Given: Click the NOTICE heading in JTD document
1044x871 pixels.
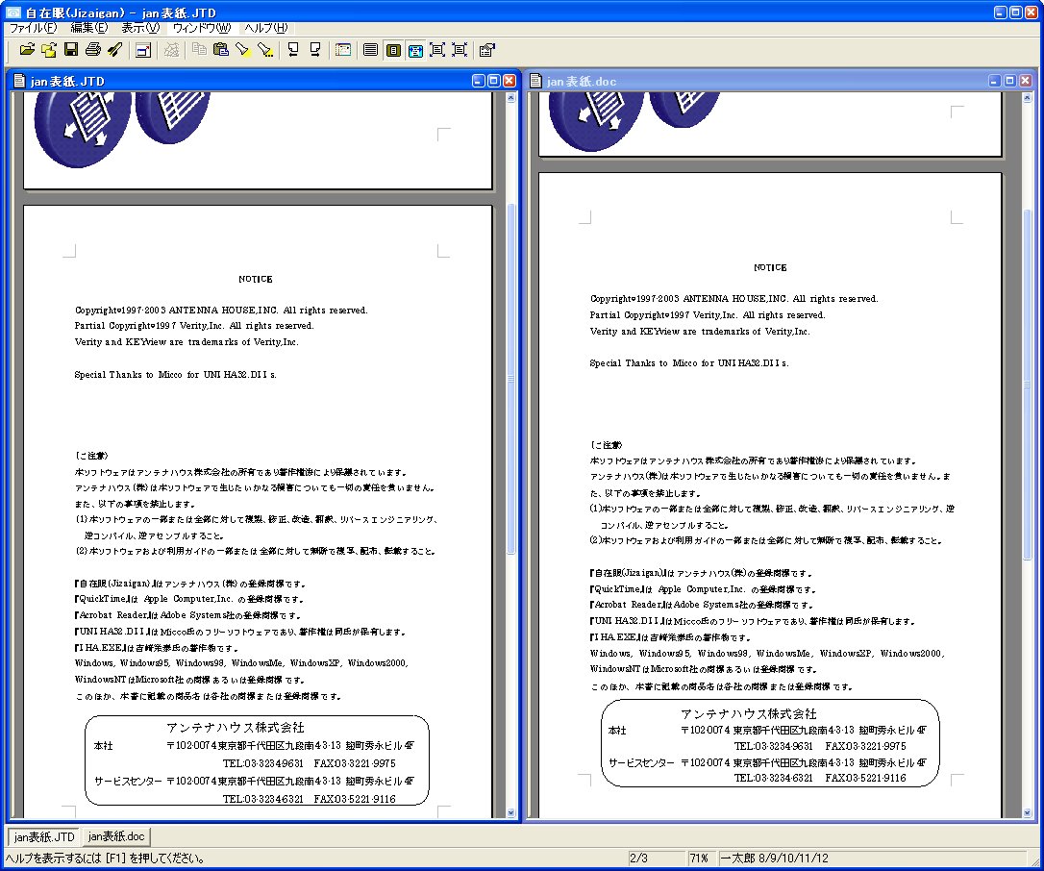Looking at the screenshot, I should [256, 279].
